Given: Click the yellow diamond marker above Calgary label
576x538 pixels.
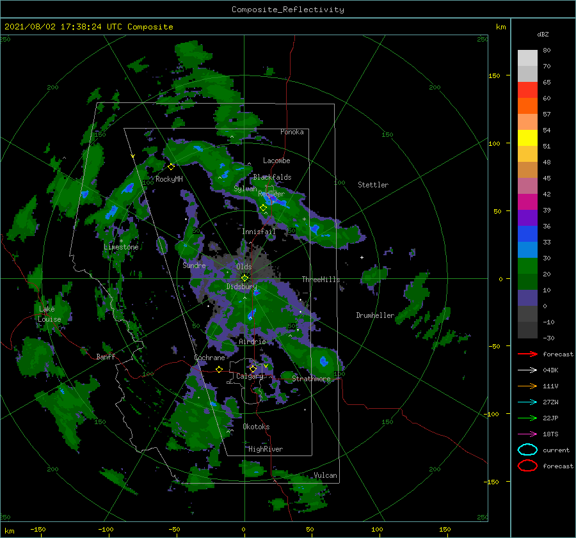Looking at the screenshot, I should pyautogui.click(x=253, y=368).
